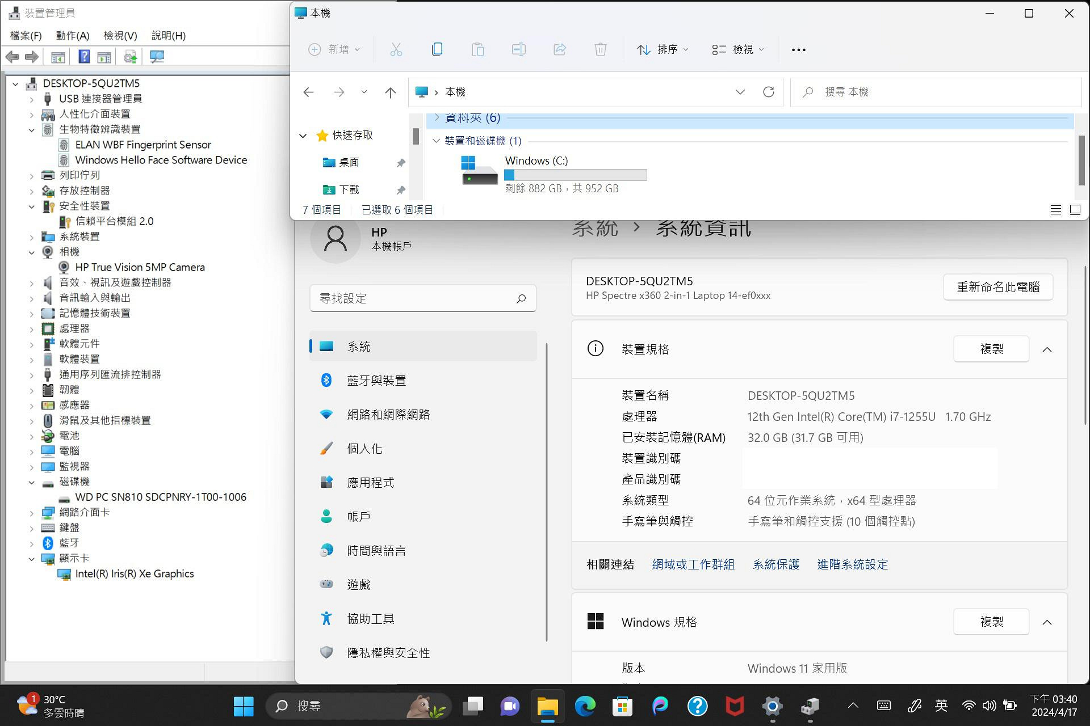Click Back arrow in Device Manager toolbar
This screenshot has width=1090, height=726.
(x=12, y=57)
